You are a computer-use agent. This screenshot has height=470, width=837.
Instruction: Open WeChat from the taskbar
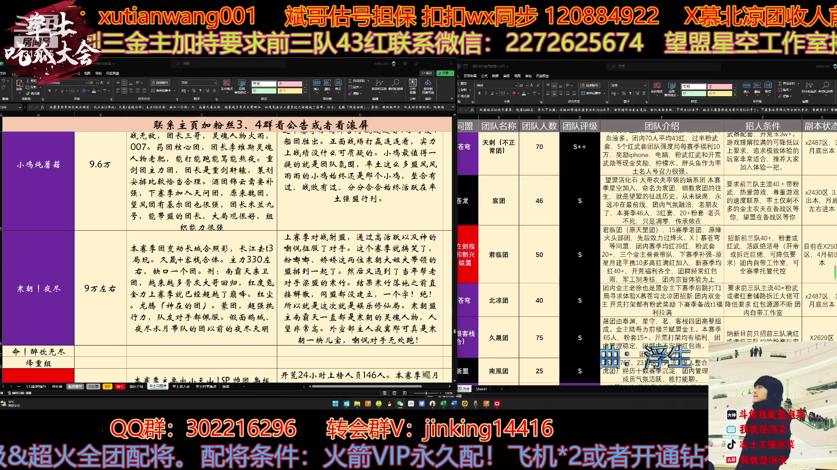[400, 403]
